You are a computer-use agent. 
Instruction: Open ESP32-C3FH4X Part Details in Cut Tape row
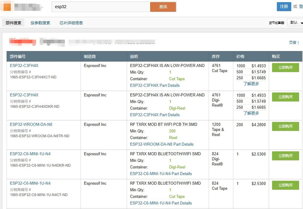(155, 85)
